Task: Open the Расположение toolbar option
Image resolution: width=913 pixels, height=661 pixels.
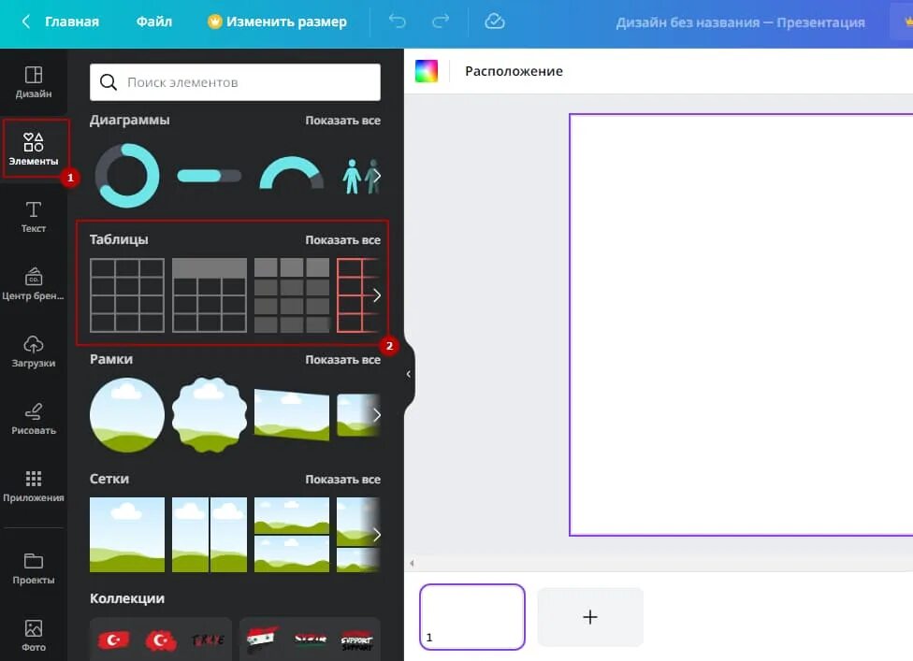Action: 514,71
